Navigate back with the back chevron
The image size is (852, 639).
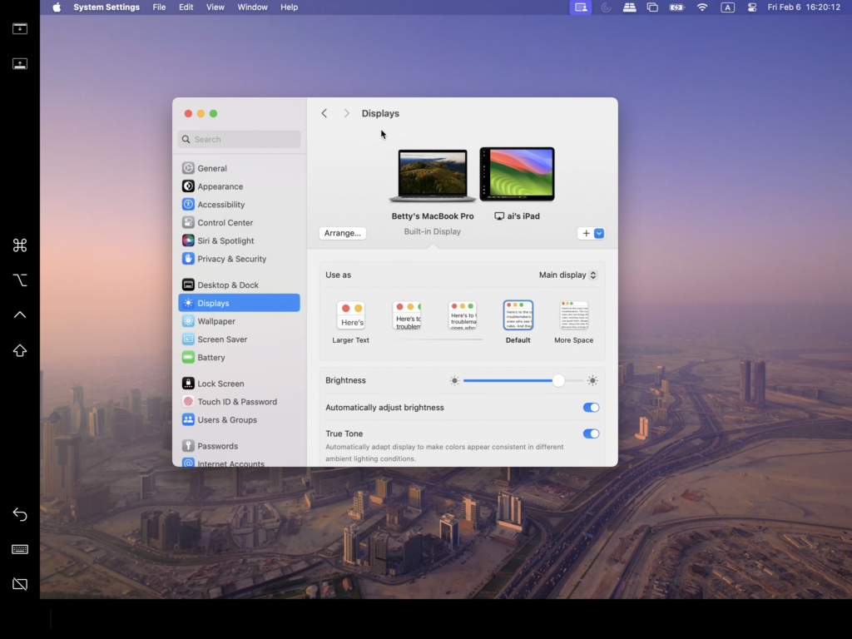click(x=324, y=113)
